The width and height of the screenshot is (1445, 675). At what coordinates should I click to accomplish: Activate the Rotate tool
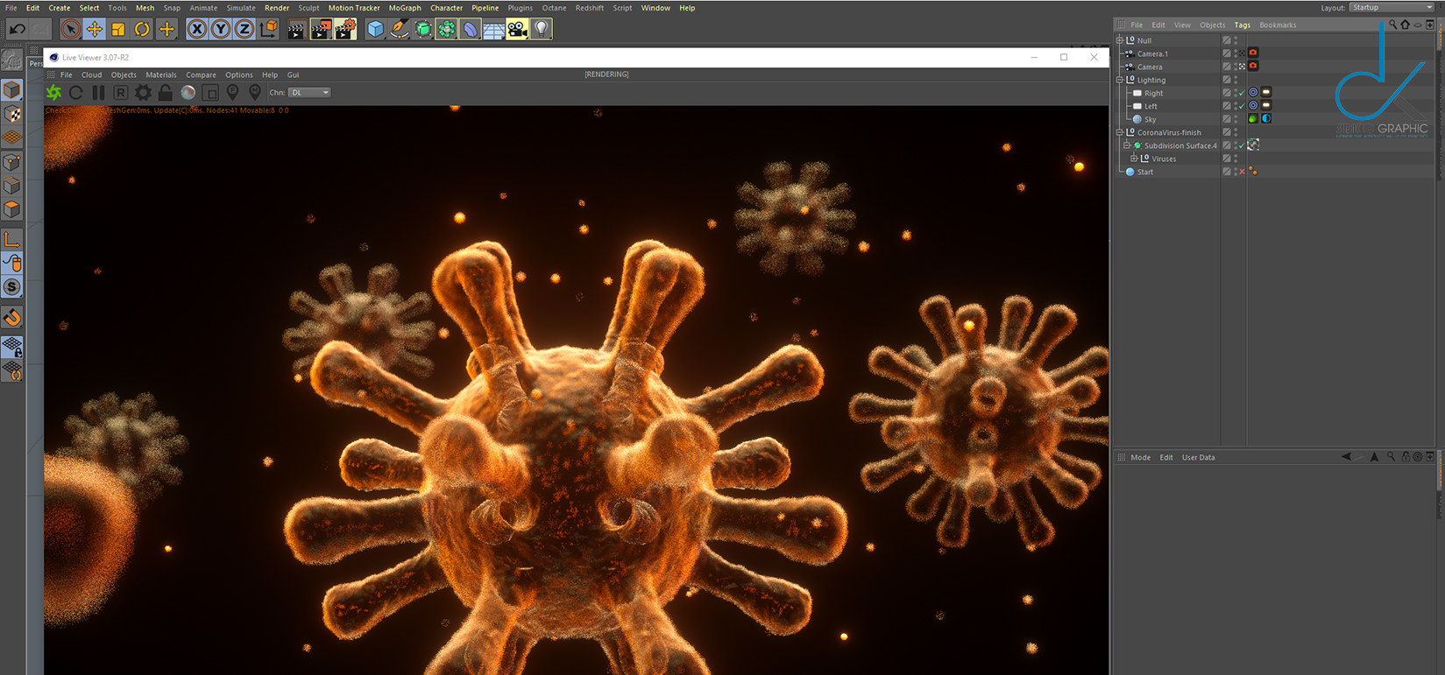(x=141, y=30)
